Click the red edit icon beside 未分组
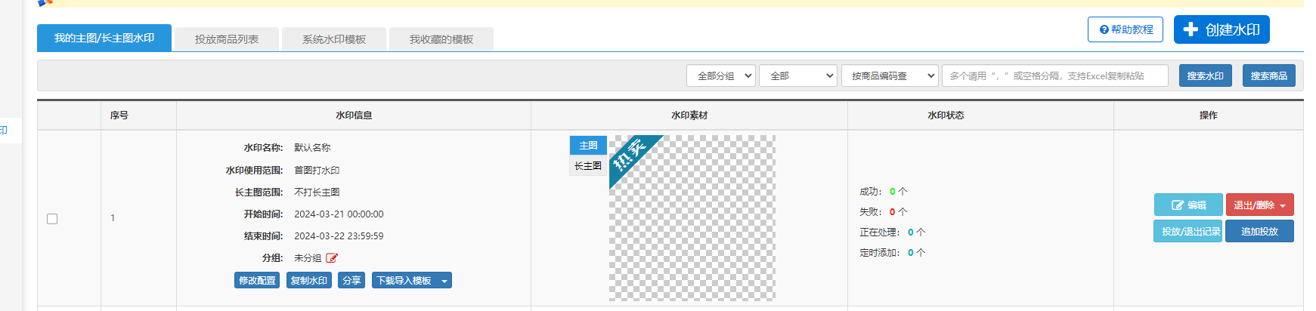This screenshot has height=311, width=1316. [332, 258]
